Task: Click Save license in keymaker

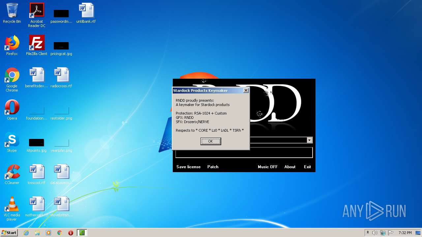Action: pos(188,167)
